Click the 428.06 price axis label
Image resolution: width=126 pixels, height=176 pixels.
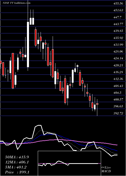(118, 52)
